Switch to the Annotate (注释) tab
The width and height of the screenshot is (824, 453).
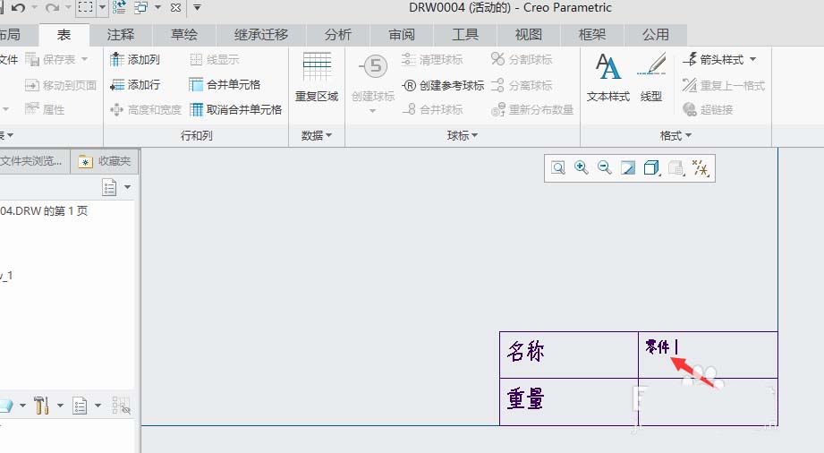click(x=121, y=35)
